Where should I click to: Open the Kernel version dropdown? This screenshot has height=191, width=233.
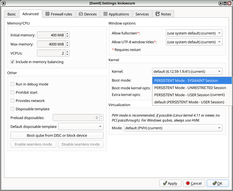click(187, 71)
